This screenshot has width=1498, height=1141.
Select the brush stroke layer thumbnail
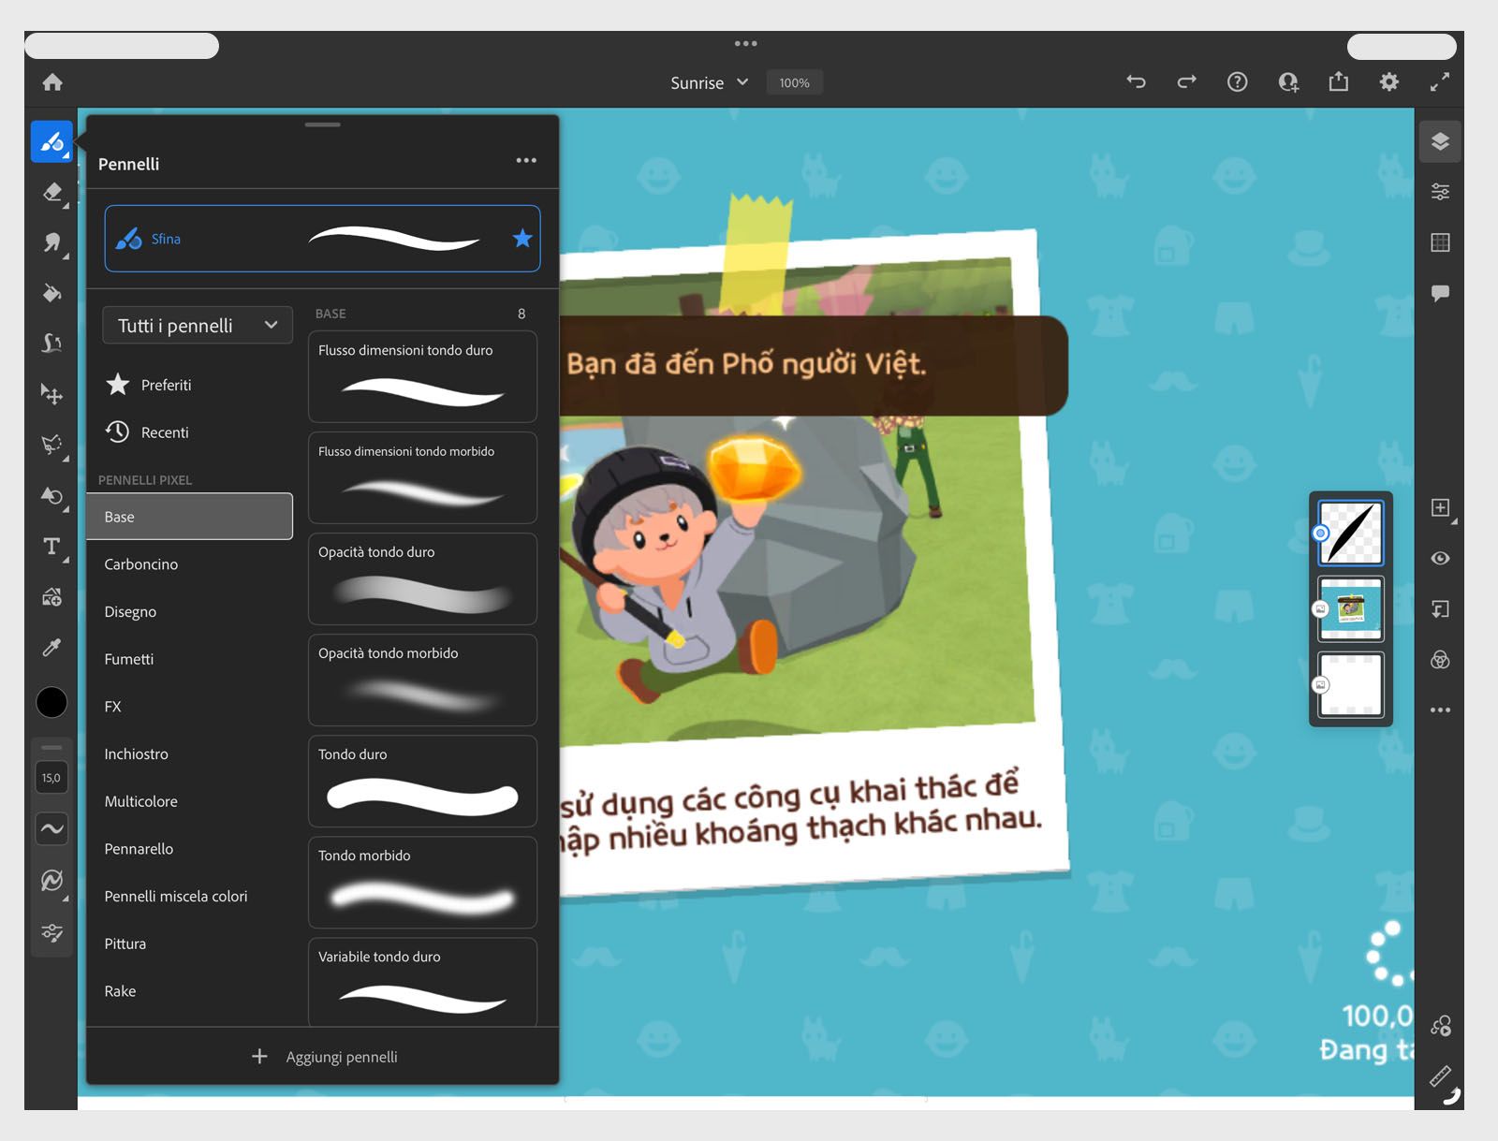pyautogui.click(x=1350, y=533)
